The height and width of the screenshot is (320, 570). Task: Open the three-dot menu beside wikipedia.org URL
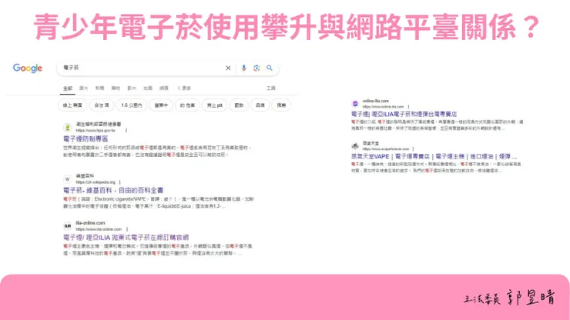[x=119, y=182]
